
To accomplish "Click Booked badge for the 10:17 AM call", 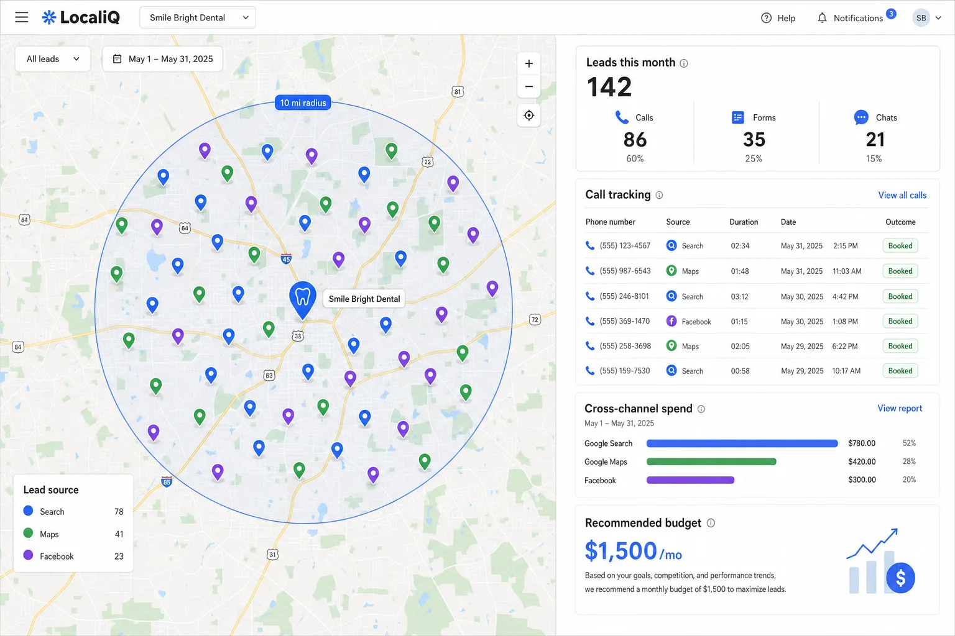I will coord(900,371).
